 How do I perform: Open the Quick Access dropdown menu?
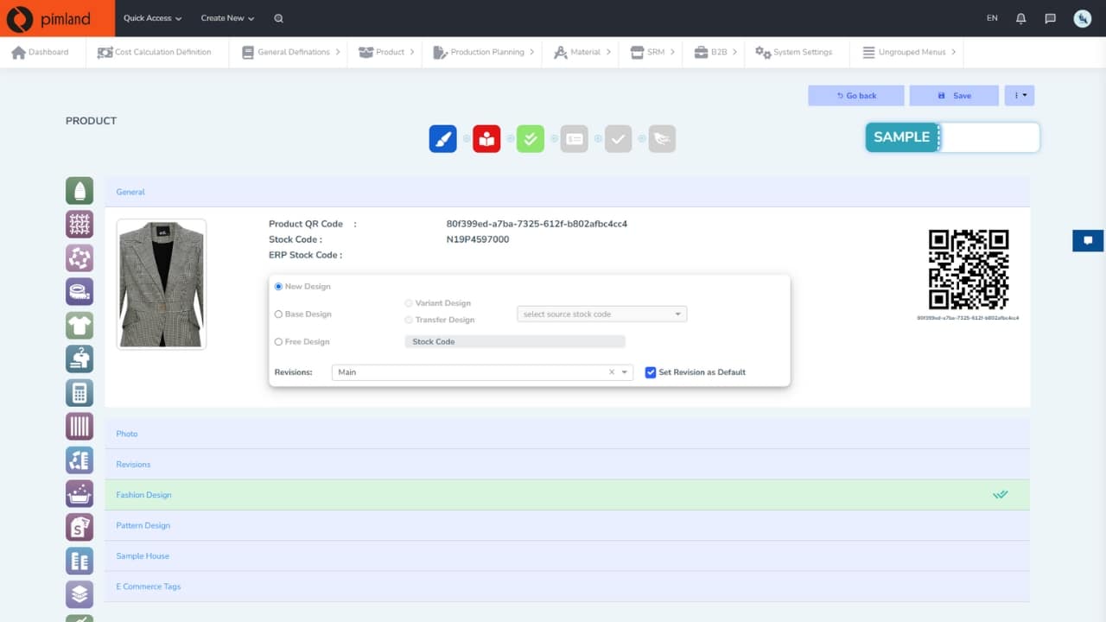tap(152, 18)
